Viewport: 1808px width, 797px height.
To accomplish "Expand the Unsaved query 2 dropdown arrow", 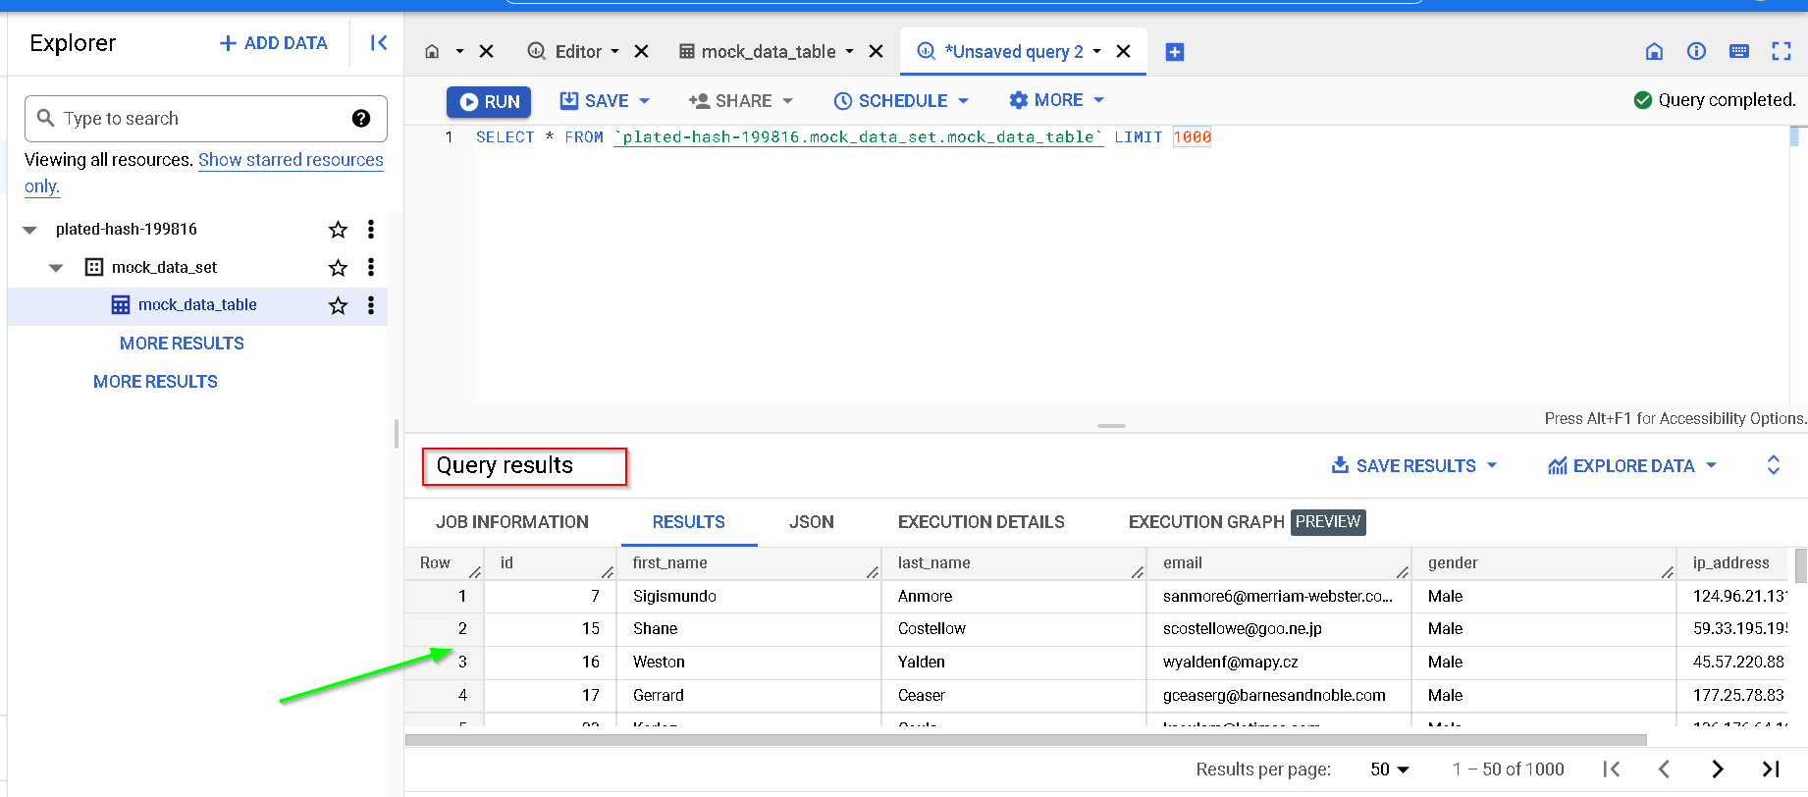I will click(1097, 52).
